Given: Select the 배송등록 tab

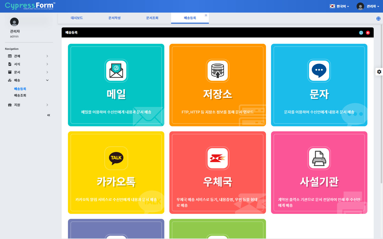Looking at the screenshot, I should (190, 18).
